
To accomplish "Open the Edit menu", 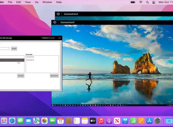I will 19,2.
